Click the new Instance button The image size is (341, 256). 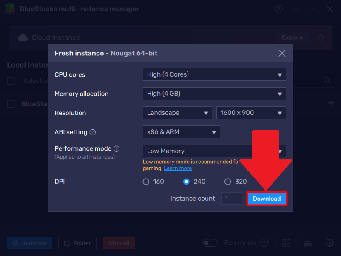click(29, 243)
